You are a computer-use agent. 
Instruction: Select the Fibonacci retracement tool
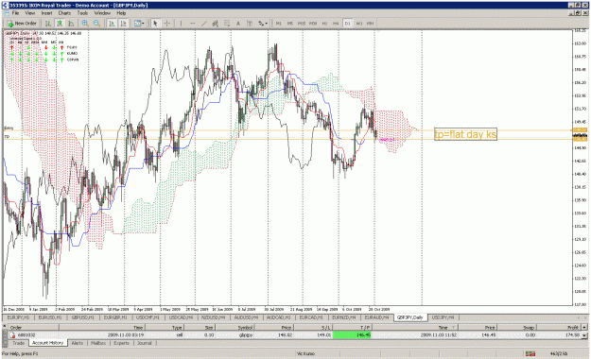pyautogui.click(x=227, y=24)
